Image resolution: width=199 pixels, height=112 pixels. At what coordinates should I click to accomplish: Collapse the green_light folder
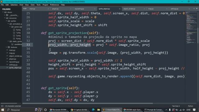(x=10, y=27)
